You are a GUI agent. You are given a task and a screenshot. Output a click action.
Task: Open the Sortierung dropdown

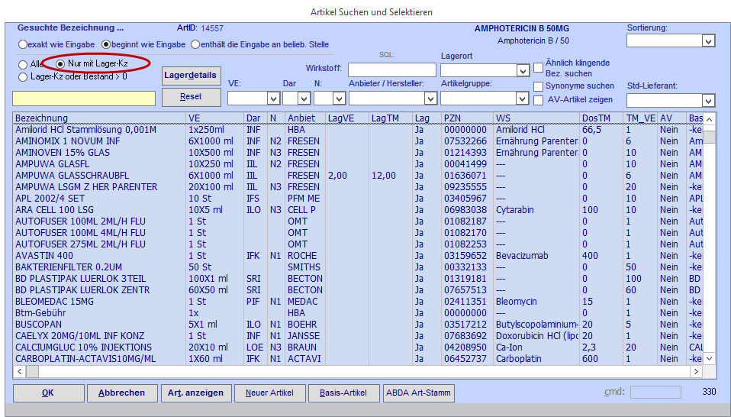coord(708,41)
